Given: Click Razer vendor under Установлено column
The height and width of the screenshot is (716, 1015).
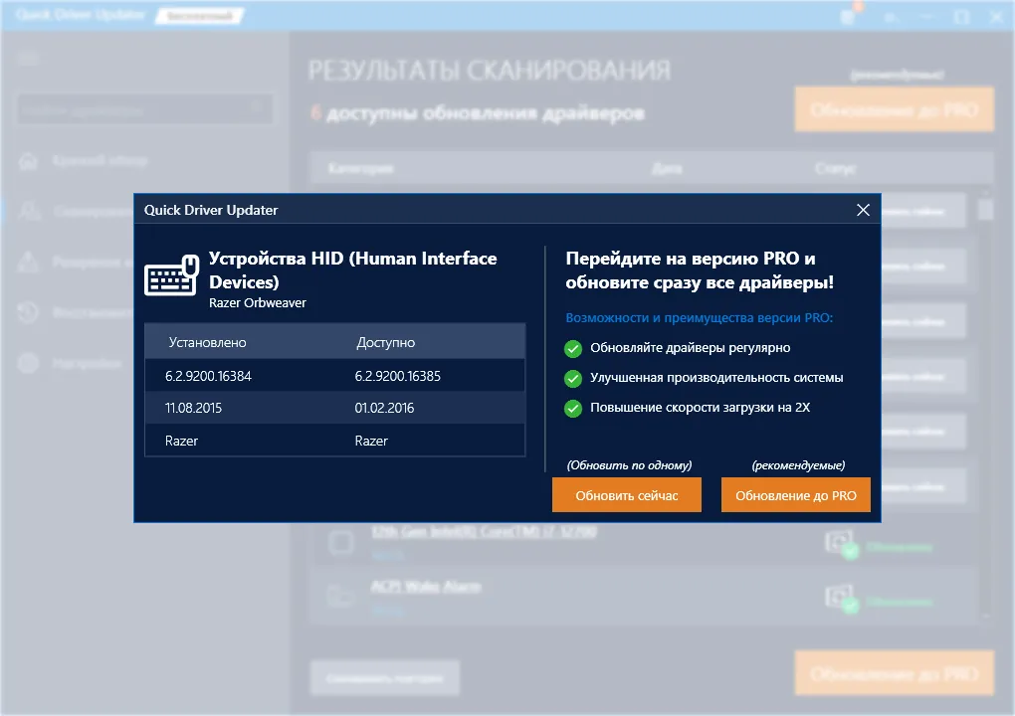Looking at the screenshot, I should (181, 441).
